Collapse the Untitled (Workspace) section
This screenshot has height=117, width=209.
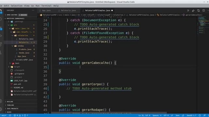coord(15,19)
